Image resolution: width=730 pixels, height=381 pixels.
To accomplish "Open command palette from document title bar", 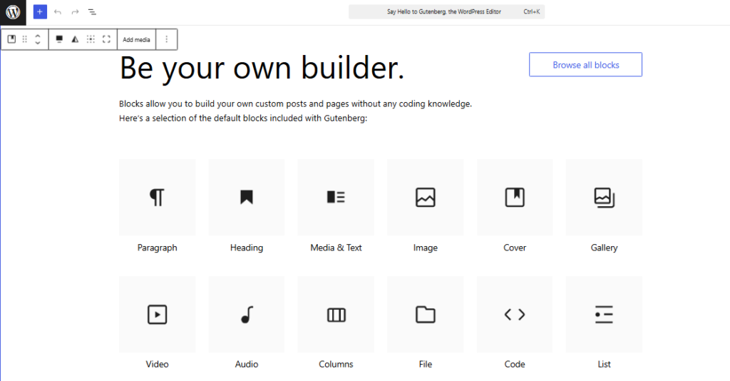I will (x=446, y=11).
